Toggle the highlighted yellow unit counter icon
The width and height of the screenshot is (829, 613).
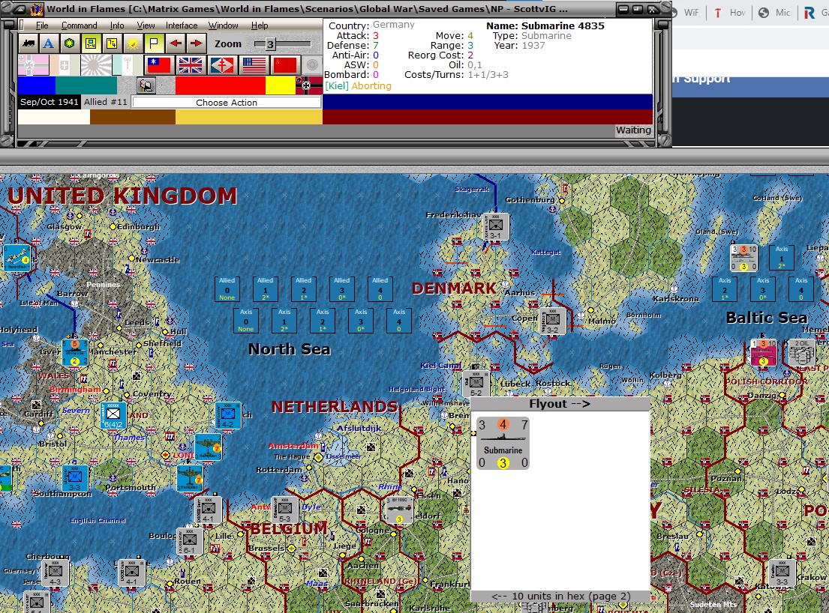click(x=91, y=43)
